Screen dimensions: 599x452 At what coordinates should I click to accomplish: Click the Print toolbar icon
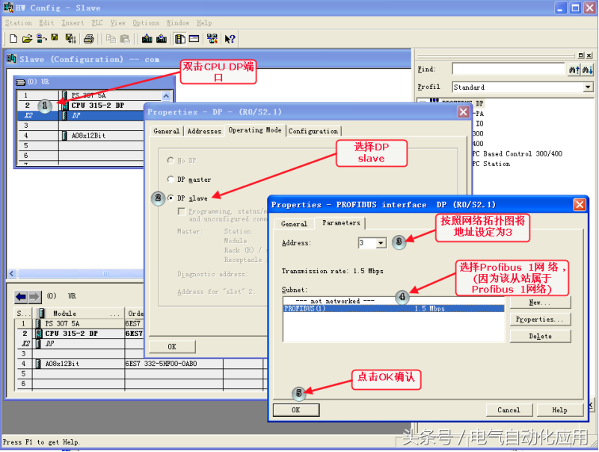click(x=89, y=39)
